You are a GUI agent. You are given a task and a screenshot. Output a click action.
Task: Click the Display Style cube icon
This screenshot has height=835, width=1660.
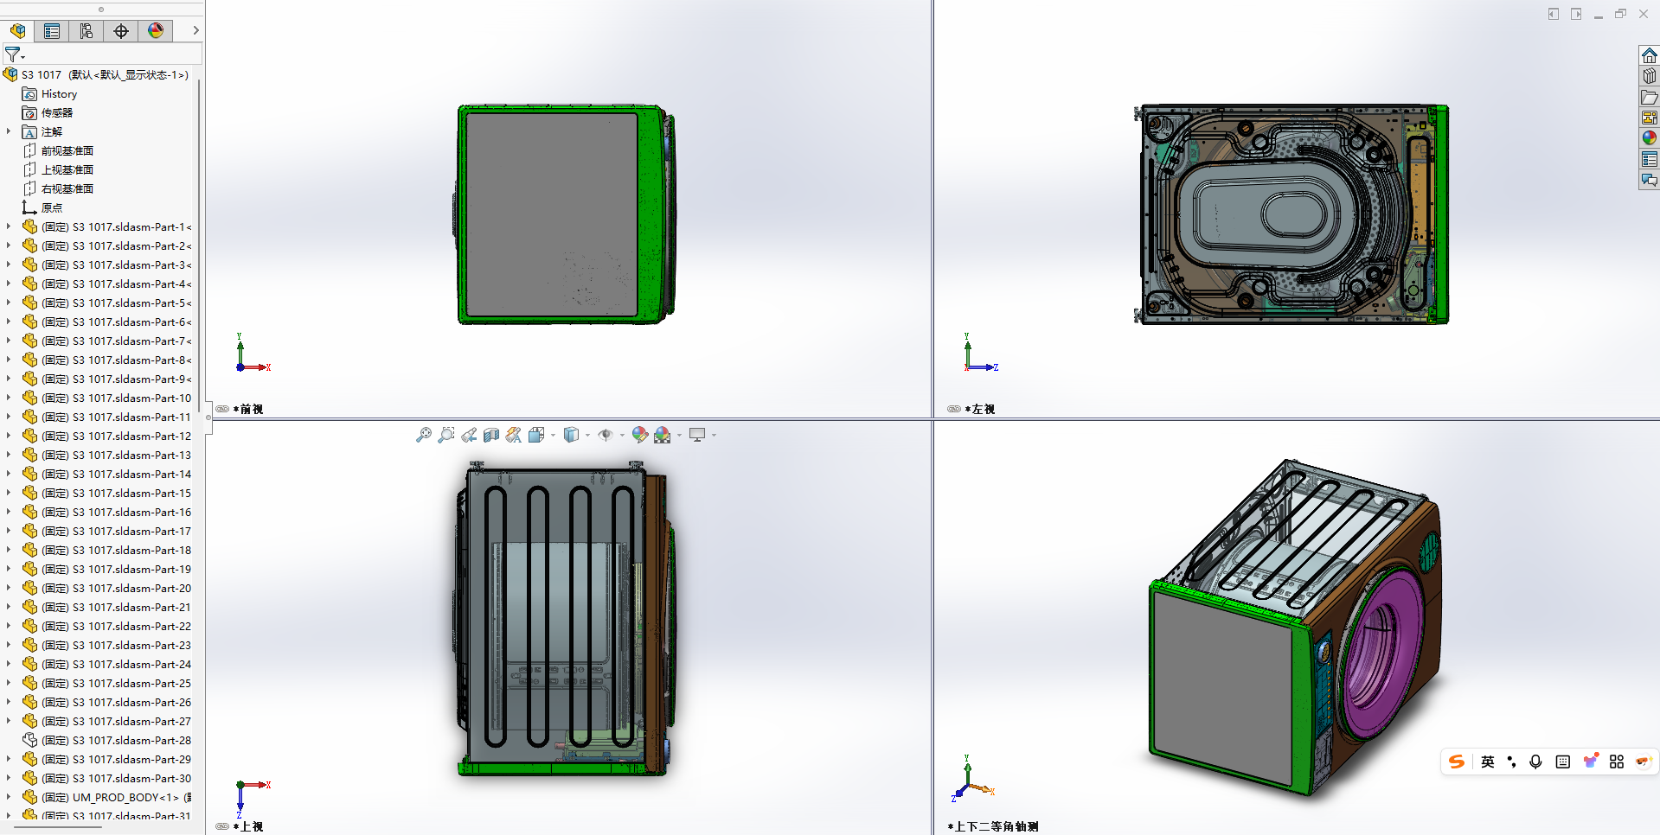coord(571,435)
